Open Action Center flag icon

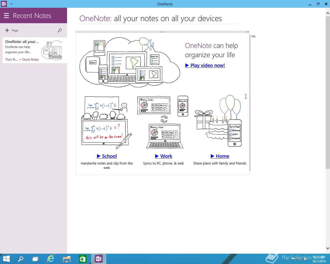pyautogui.click(x=293, y=259)
